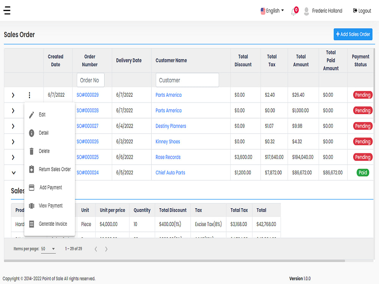
Task: Select Detail from the context menu
Action: pyautogui.click(x=50, y=133)
